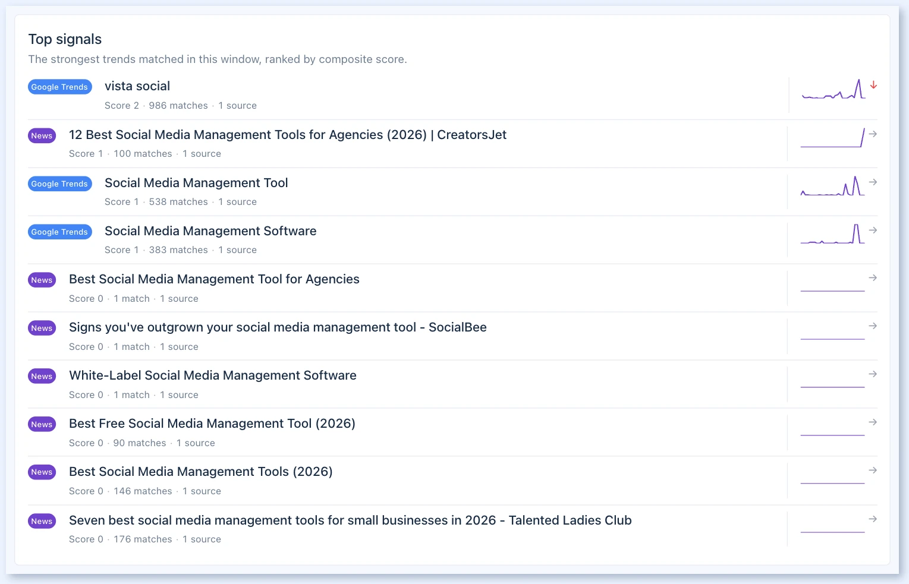Click the red down arrow beside vista social
909x584 pixels.
point(873,85)
